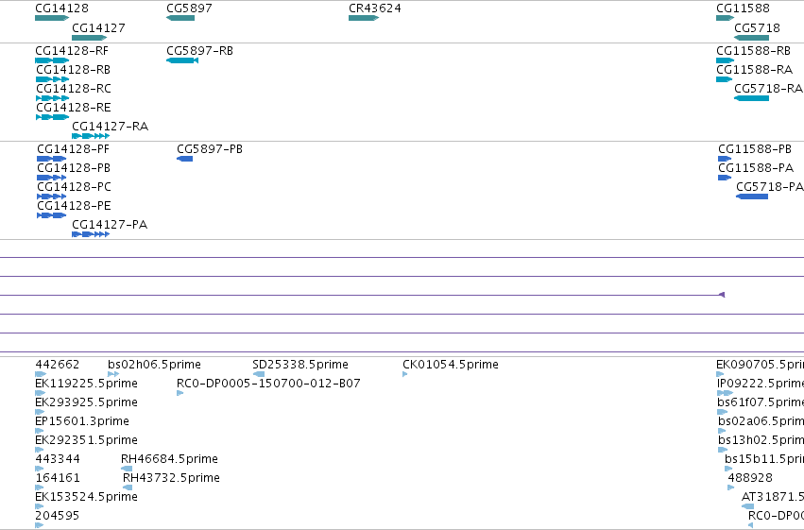Viewport: 804px width, 530px height.
Task: Select EST EK090705.5prime
Action: coord(720,374)
